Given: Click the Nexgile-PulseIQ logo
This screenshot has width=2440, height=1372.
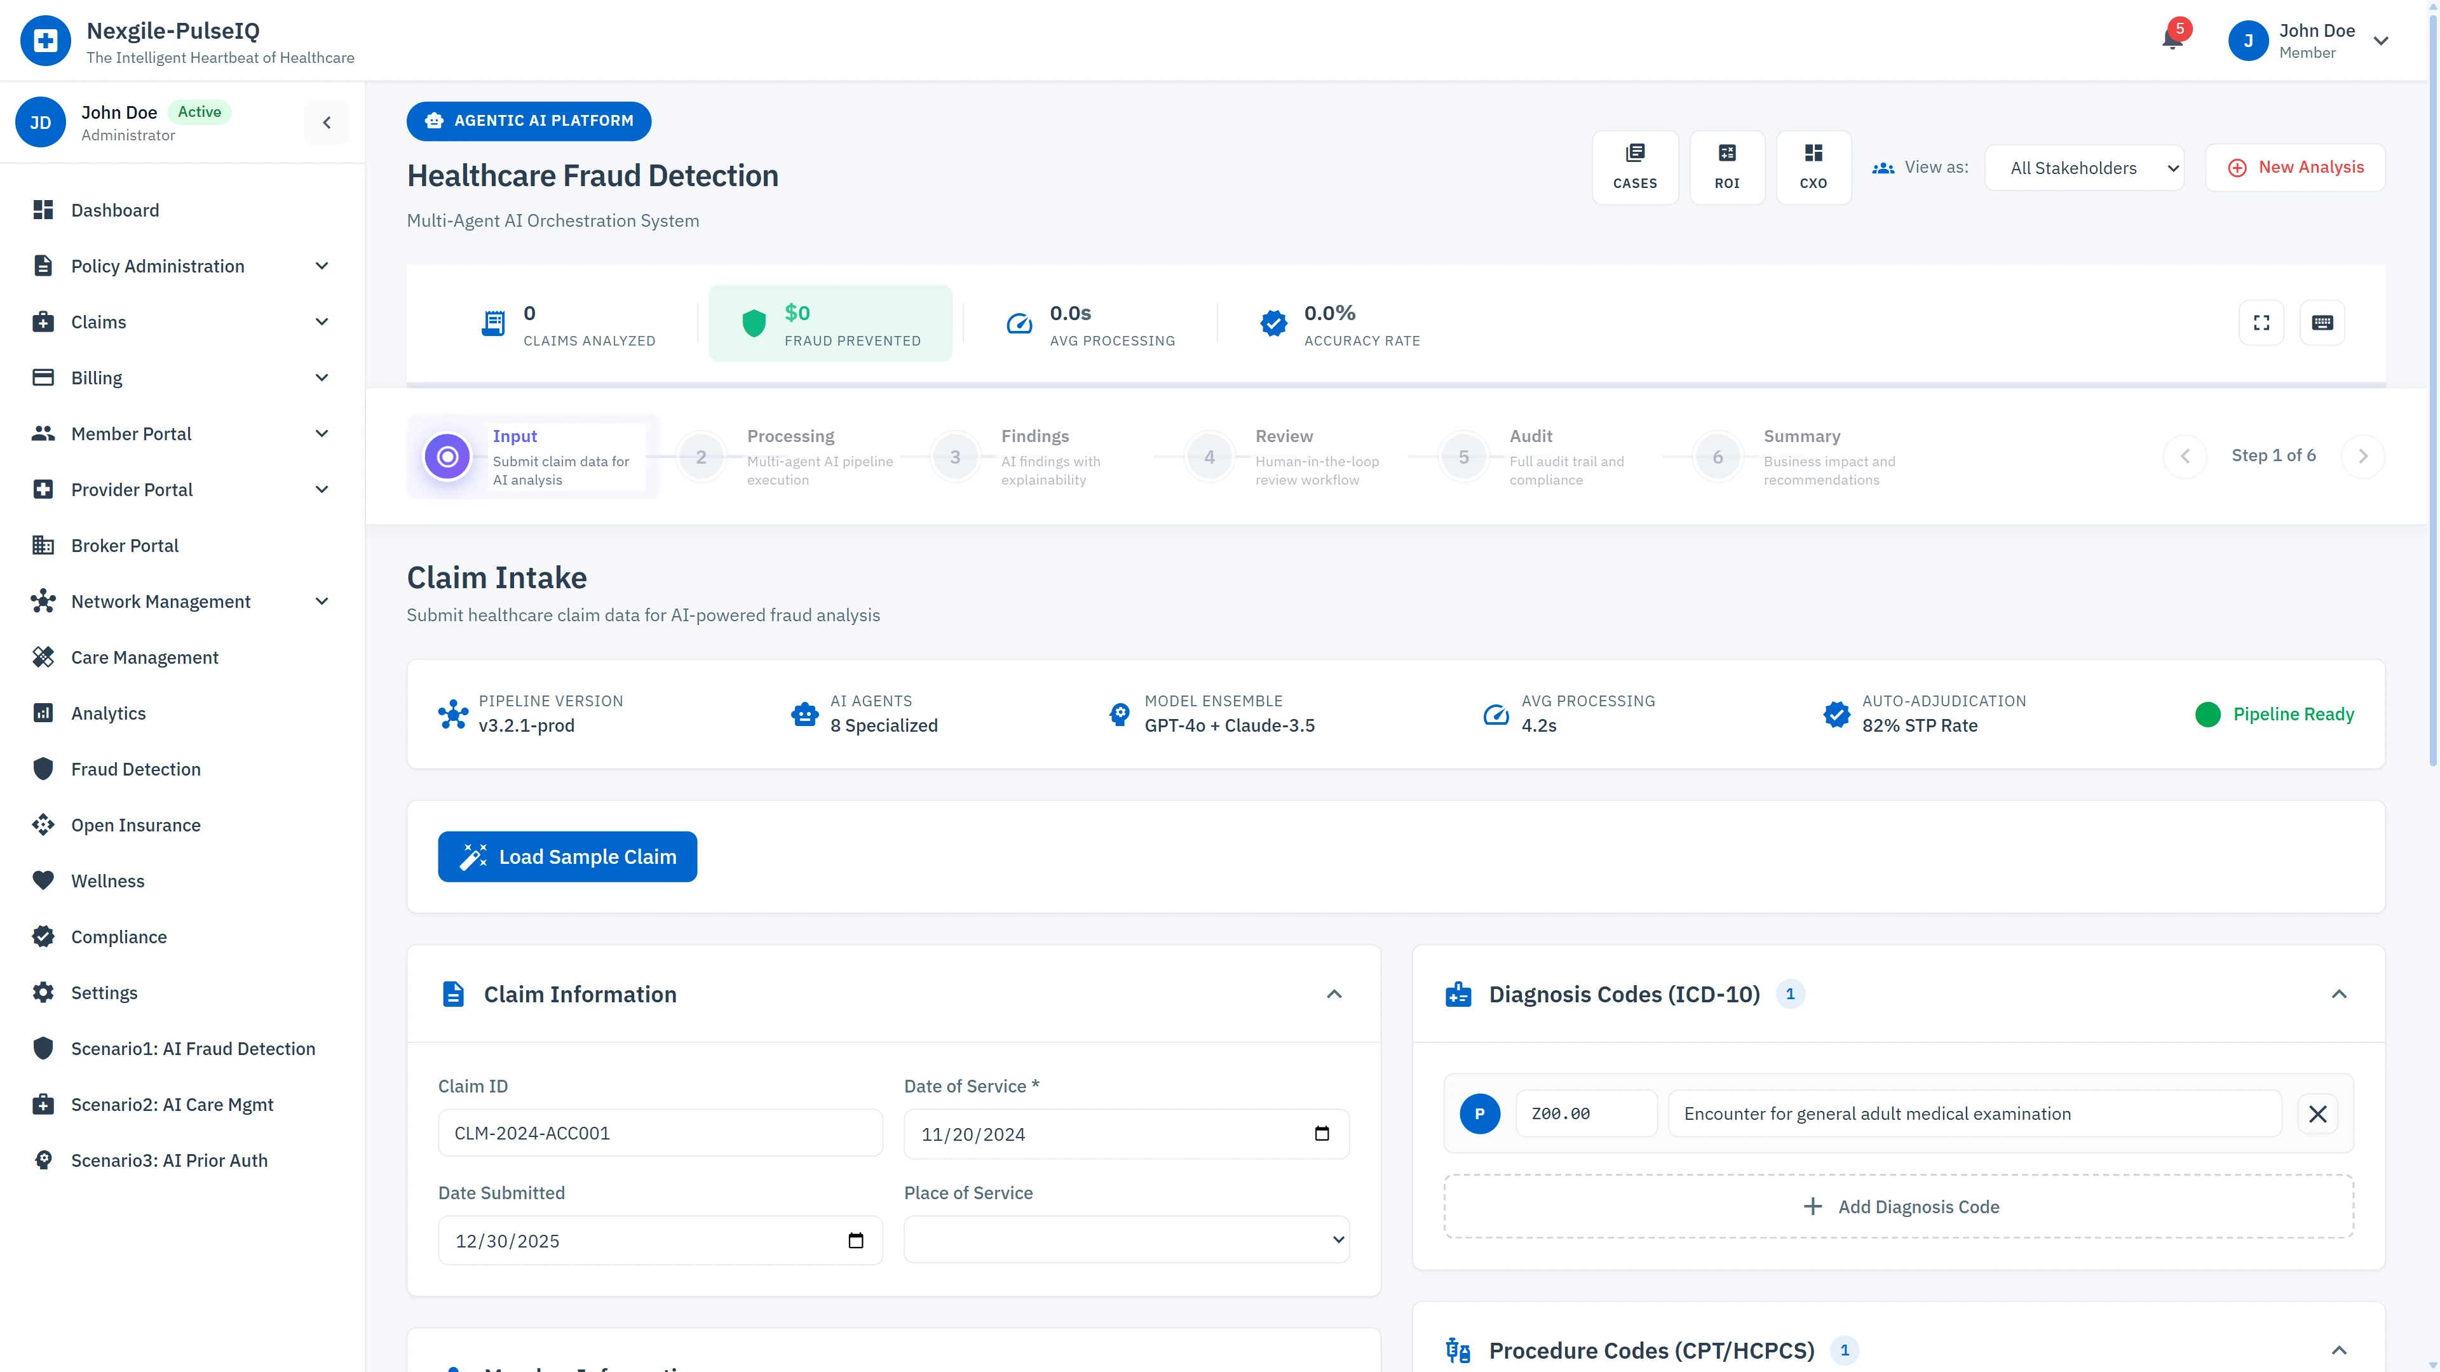Looking at the screenshot, I should (44, 40).
